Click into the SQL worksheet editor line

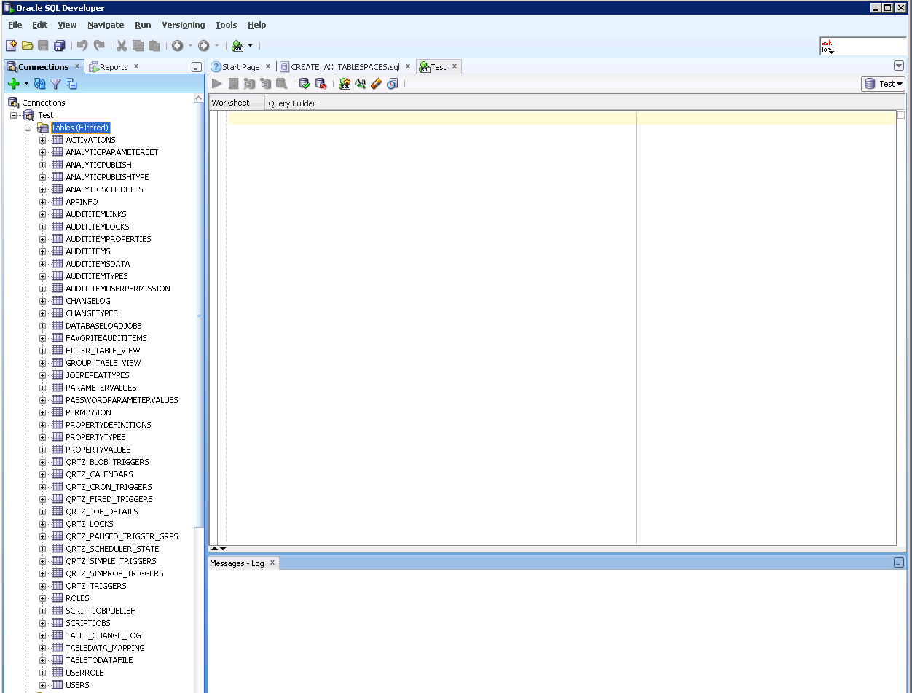coord(561,118)
